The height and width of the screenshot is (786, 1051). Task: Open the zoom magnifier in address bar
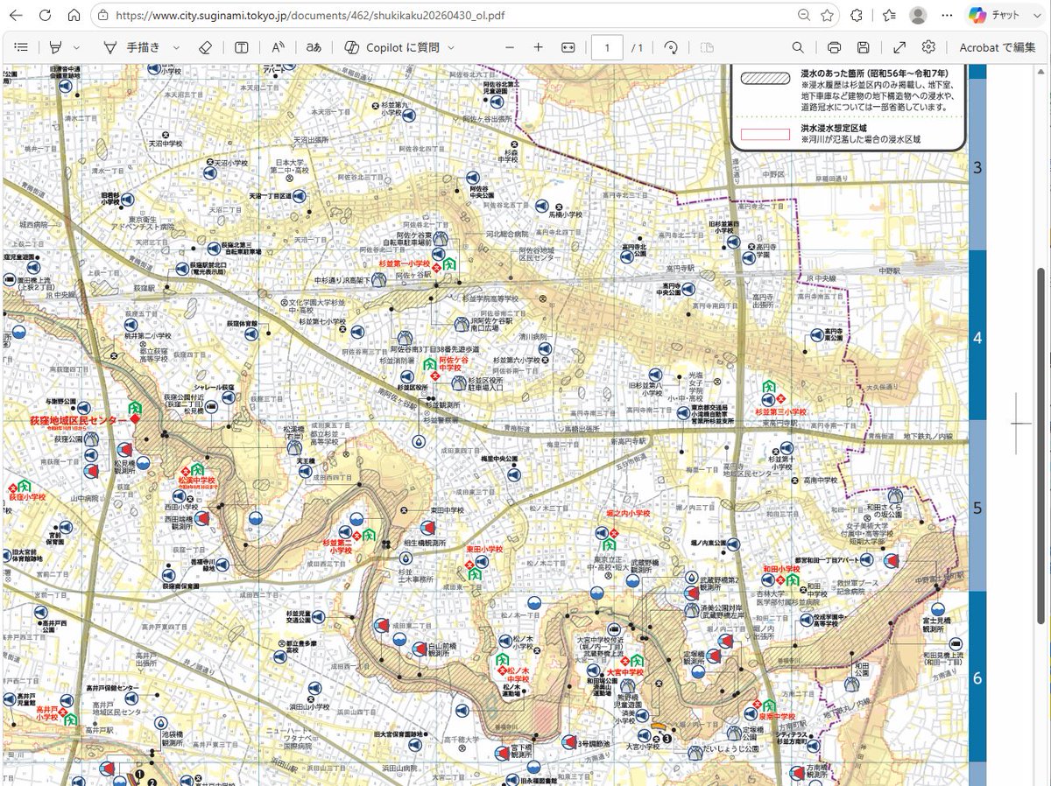pos(803,16)
